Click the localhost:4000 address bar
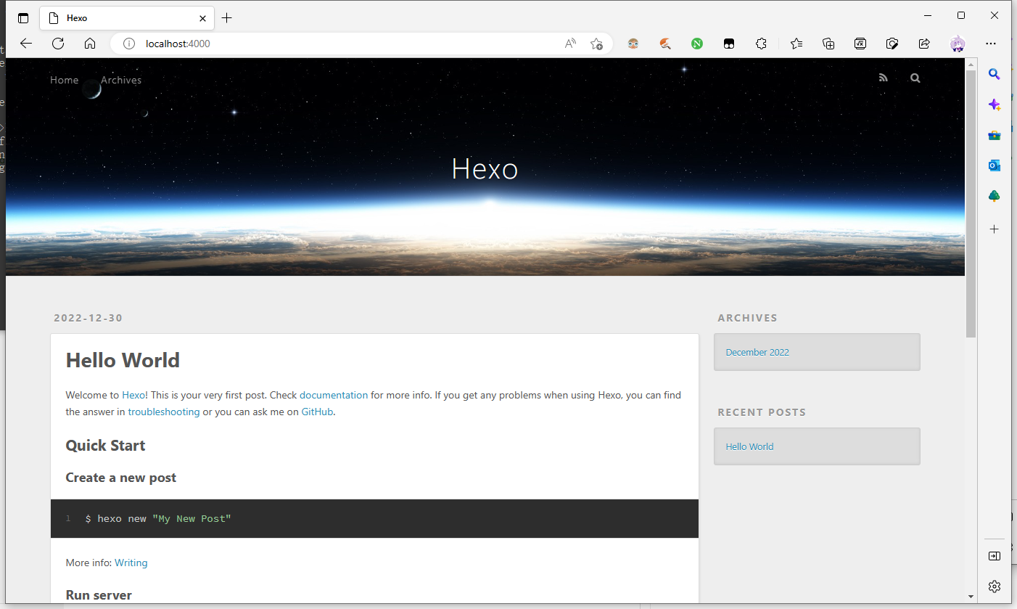Image resolution: width=1017 pixels, height=609 pixels. click(x=348, y=44)
